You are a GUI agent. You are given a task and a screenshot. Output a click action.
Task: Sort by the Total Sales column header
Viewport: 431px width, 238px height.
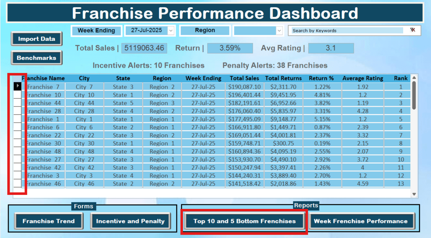tap(244, 78)
